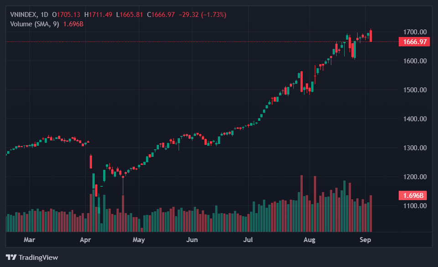This screenshot has height=267, width=438.
Task: Click the 1700.00 price axis label
Action: point(415,32)
